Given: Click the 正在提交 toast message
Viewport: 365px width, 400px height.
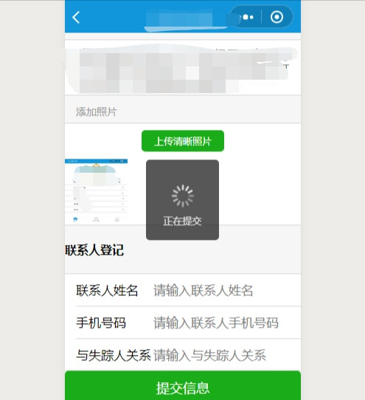Looking at the screenshot, I should (x=183, y=221).
